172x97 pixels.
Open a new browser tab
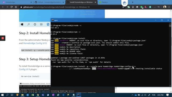pyautogui.click(x=132, y=2)
